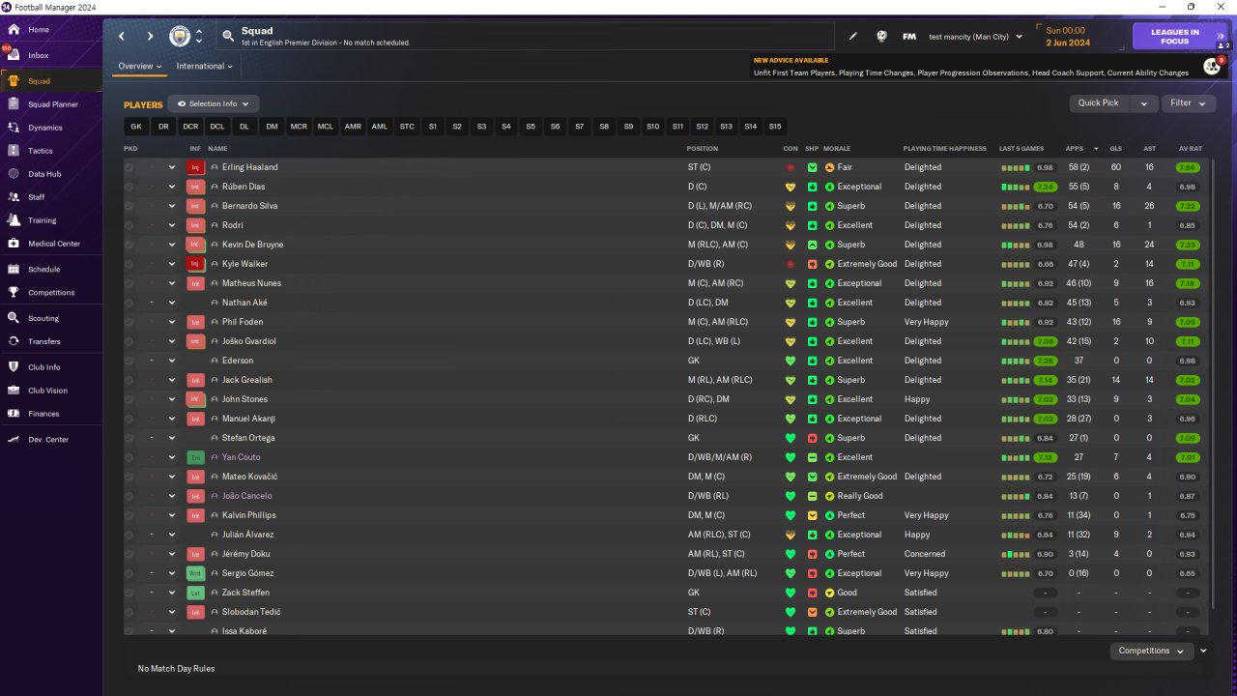Click the Wnt status icon for Sergio Gómez
The height and width of the screenshot is (696, 1237).
195,573
